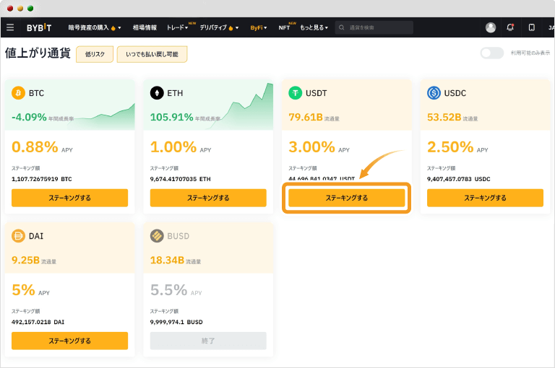Screen dimensions: 555x368
Task: Expand the ByFi dropdown menu
Action: tap(259, 27)
